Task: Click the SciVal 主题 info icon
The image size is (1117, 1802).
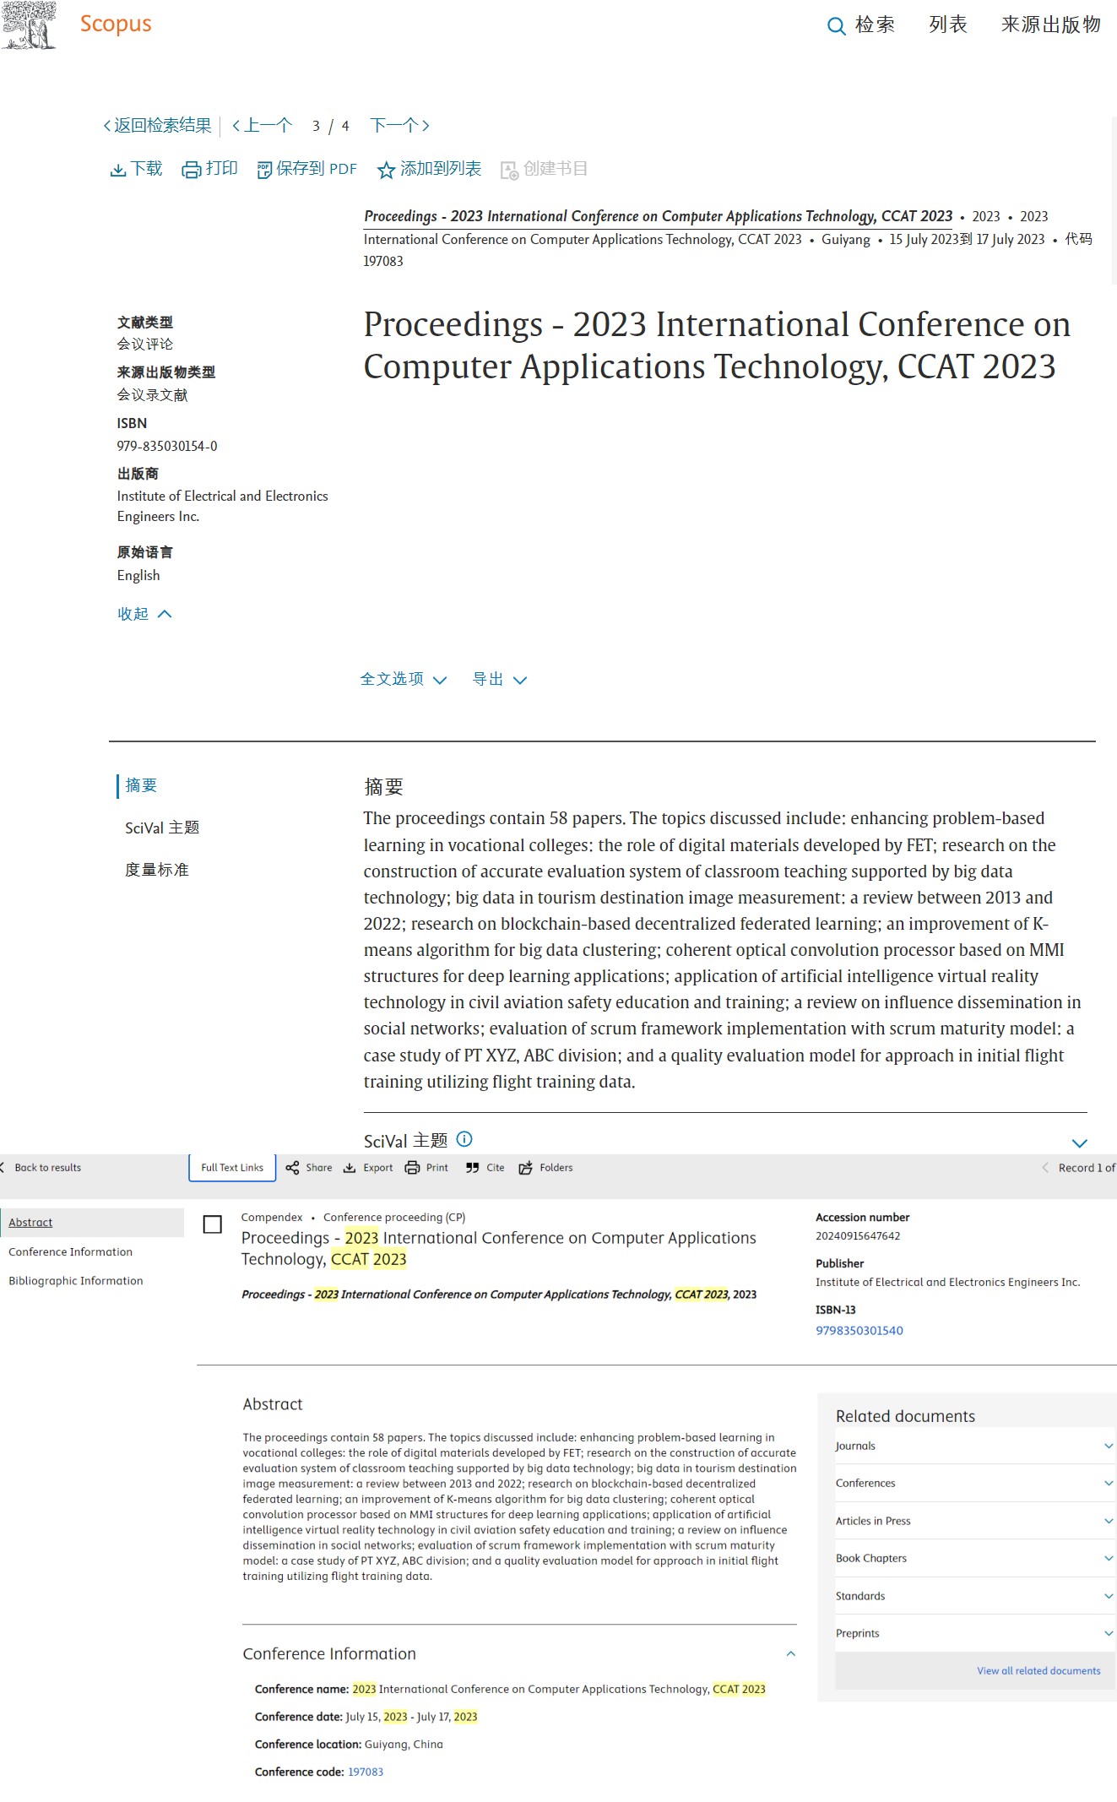Action: [x=464, y=1139]
